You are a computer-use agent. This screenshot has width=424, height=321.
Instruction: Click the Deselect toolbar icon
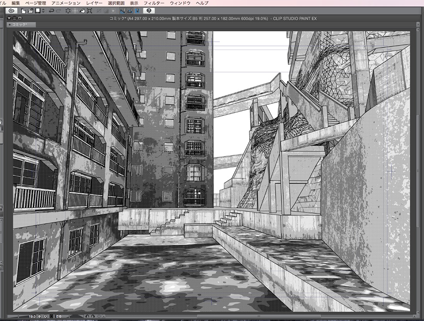[x=99, y=11]
